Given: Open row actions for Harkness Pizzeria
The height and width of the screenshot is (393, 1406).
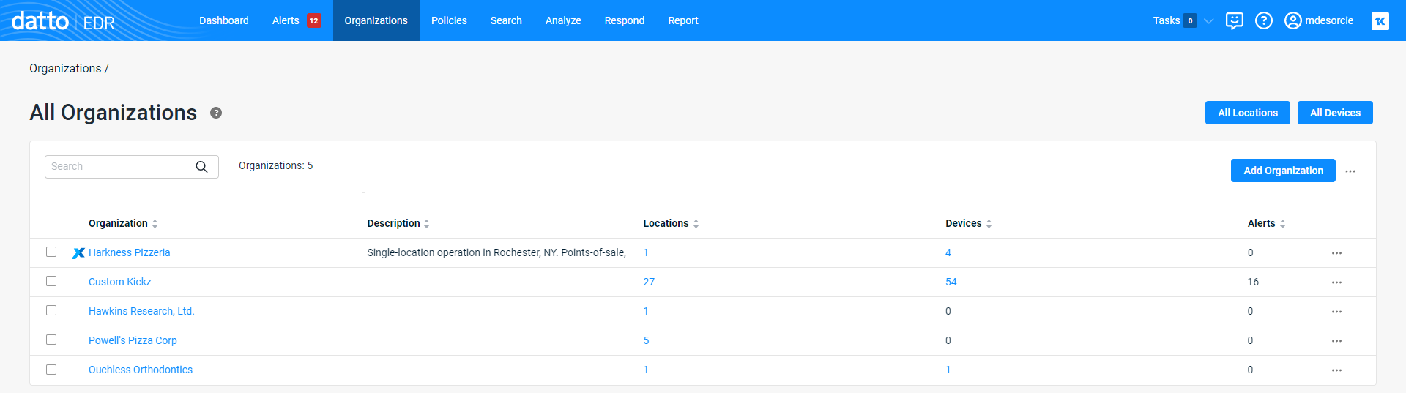Looking at the screenshot, I should pos(1336,253).
